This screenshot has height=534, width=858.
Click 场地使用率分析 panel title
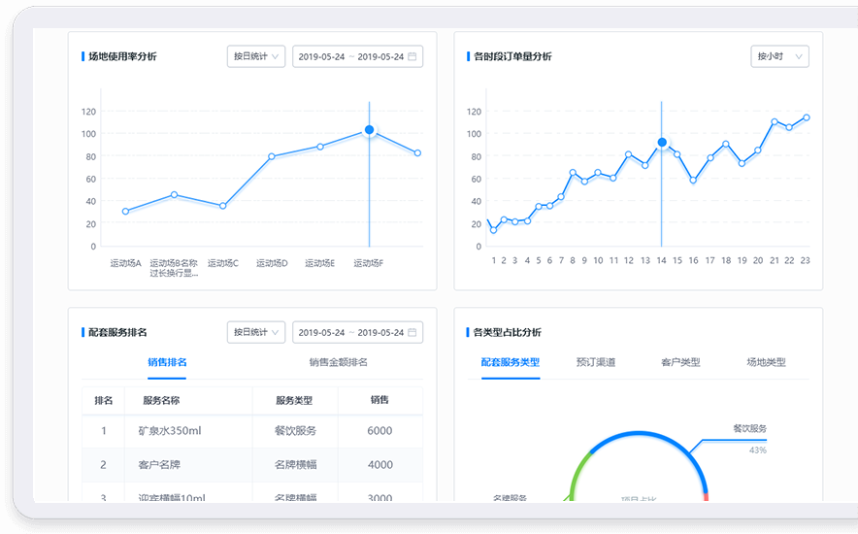point(122,56)
